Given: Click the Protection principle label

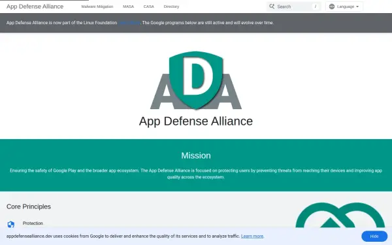Looking at the screenshot, I should pyautogui.click(x=33, y=223).
